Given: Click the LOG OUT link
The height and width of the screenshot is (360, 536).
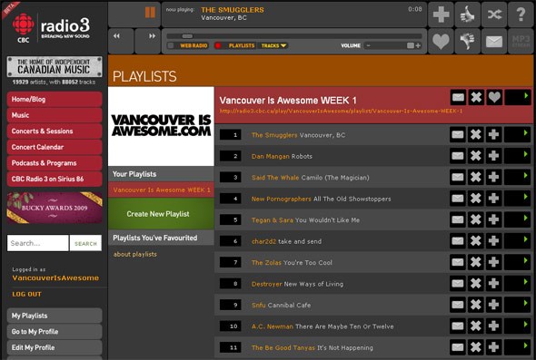Looking at the screenshot, I should [x=26, y=294].
